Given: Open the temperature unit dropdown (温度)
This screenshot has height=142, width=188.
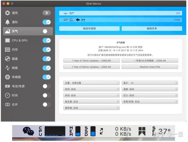Looking at the screenshot, I should pos(150,89).
